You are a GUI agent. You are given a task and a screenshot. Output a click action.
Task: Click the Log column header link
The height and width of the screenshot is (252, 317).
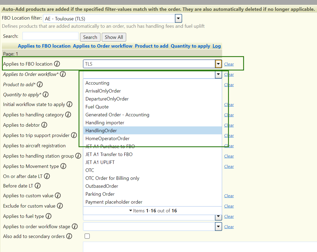217,46
